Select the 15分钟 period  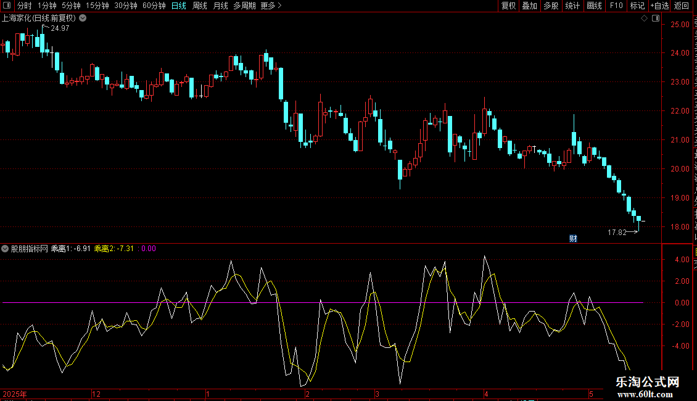tap(97, 6)
